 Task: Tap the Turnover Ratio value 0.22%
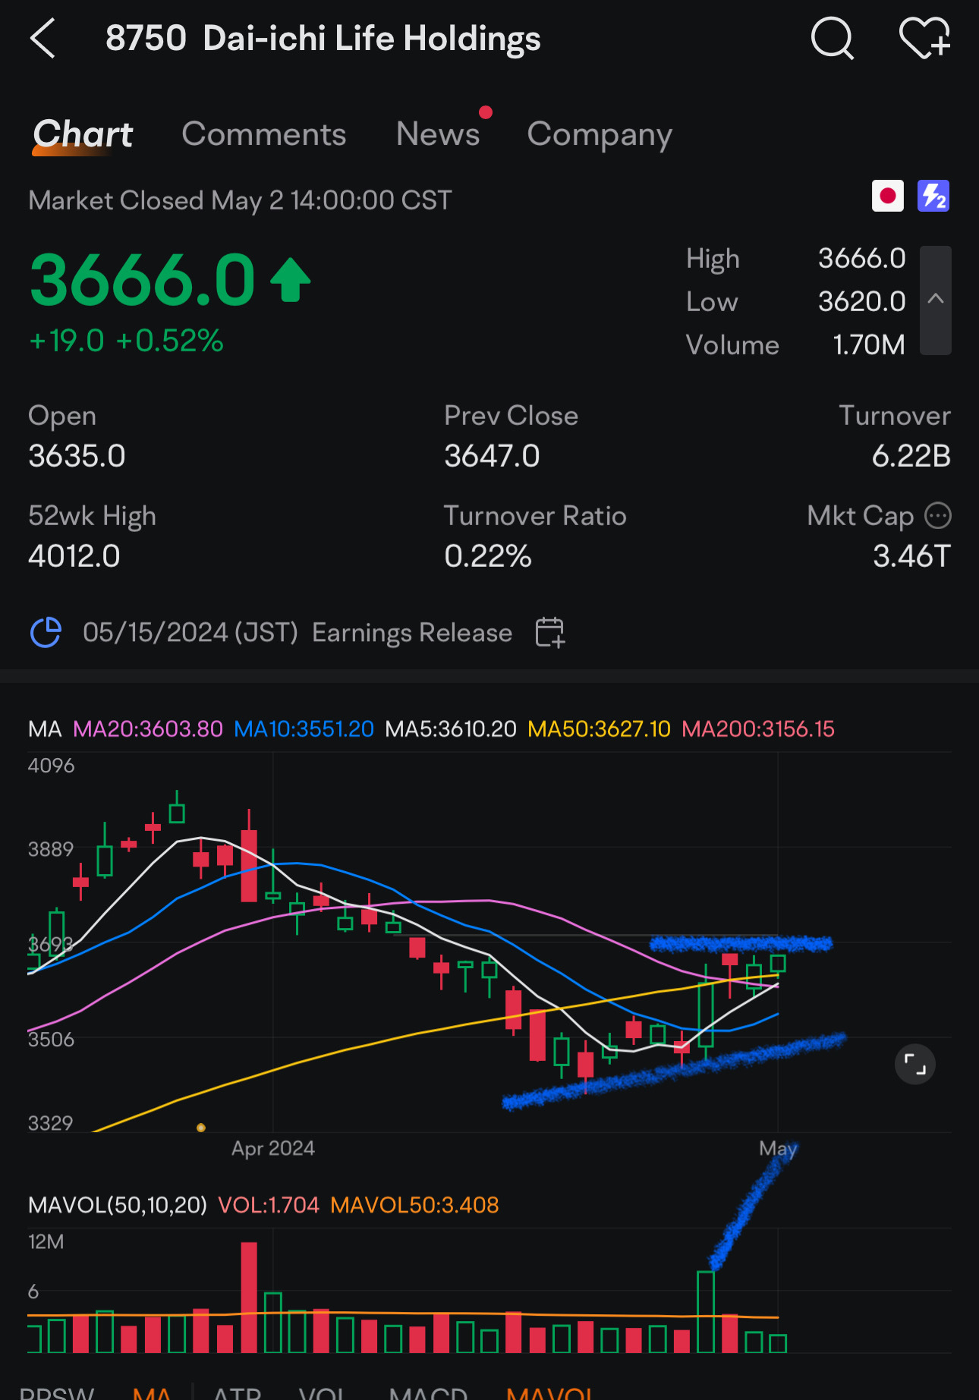[488, 556]
